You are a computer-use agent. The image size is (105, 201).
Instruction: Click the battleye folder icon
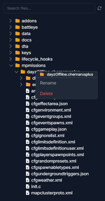[17, 27]
